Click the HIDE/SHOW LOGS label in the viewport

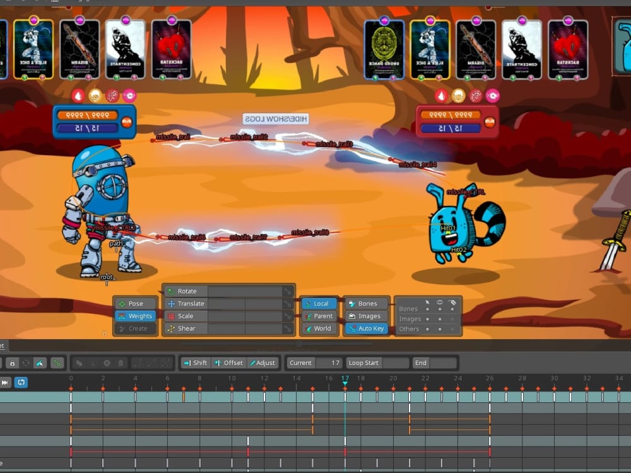(x=276, y=119)
